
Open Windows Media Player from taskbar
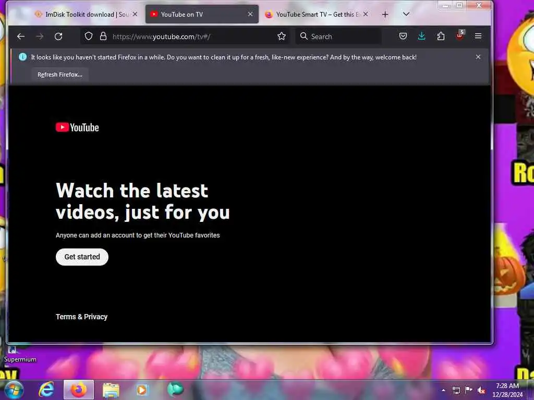click(142, 390)
